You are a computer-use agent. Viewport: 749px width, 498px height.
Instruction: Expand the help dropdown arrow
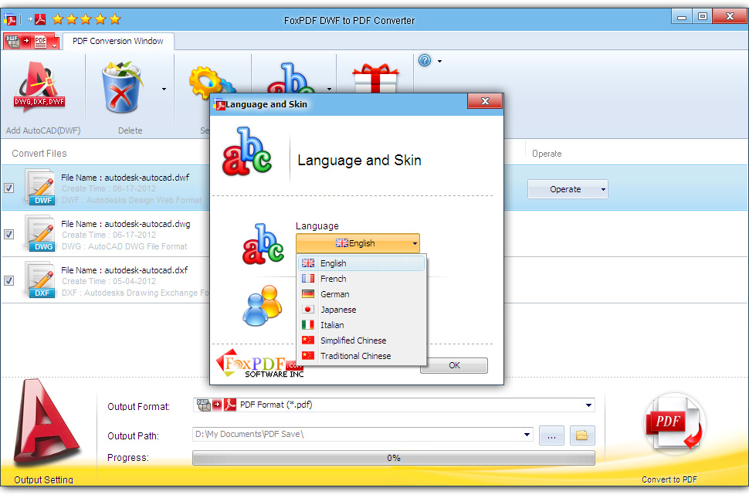[x=439, y=61]
